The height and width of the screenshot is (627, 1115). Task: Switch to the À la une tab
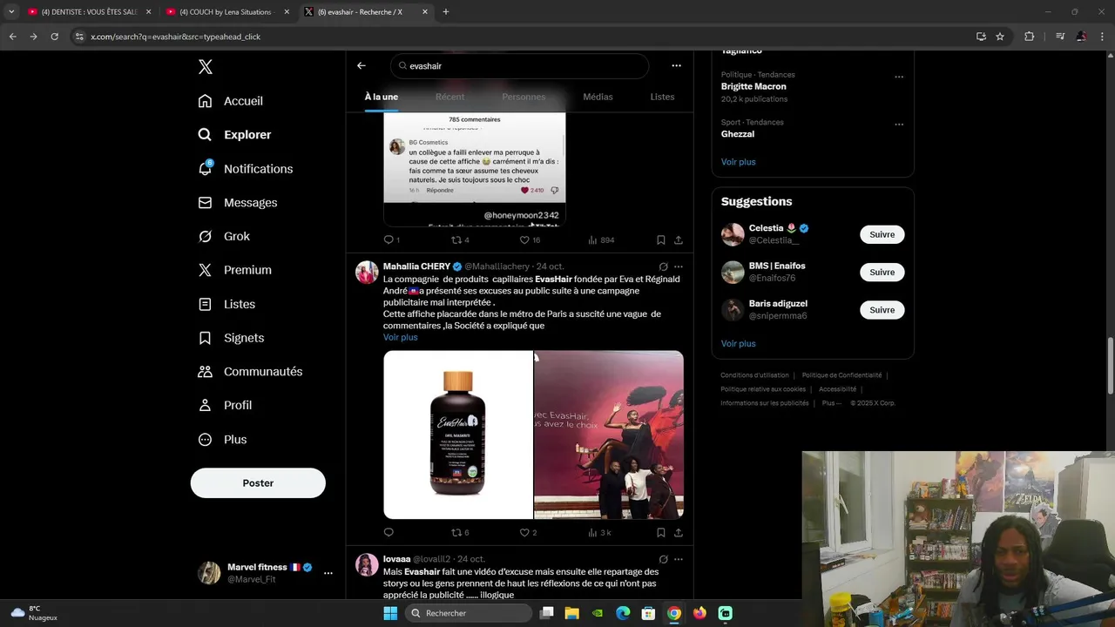tap(382, 97)
